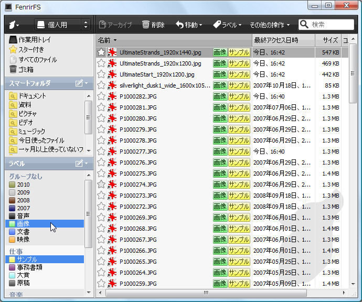This screenshot has width=362, height=302.
Task: Click the edit icon in the Label (ラベル) panel header
Action: pos(79,164)
